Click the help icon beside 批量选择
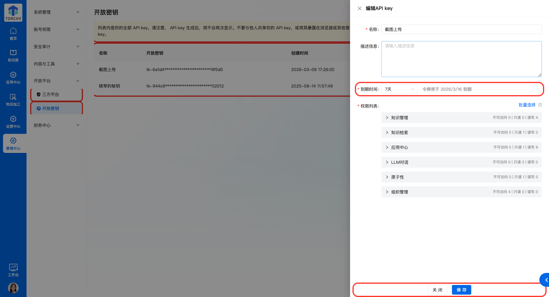This screenshot has height=297, width=549. 540,105
